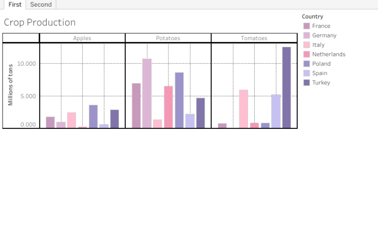Select the First tab
The height and width of the screenshot is (233, 378).
tap(15, 5)
